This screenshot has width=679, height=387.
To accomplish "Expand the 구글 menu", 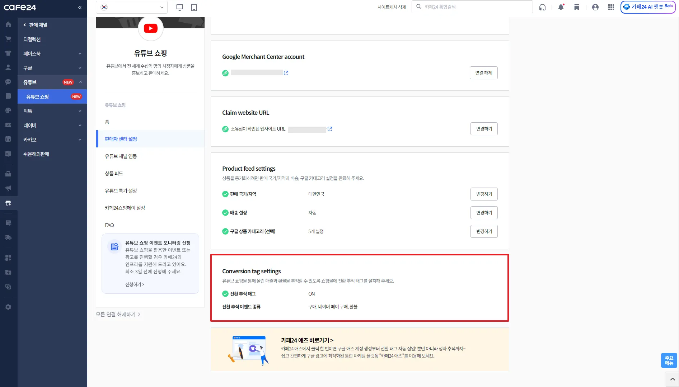I will pyautogui.click(x=52, y=68).
